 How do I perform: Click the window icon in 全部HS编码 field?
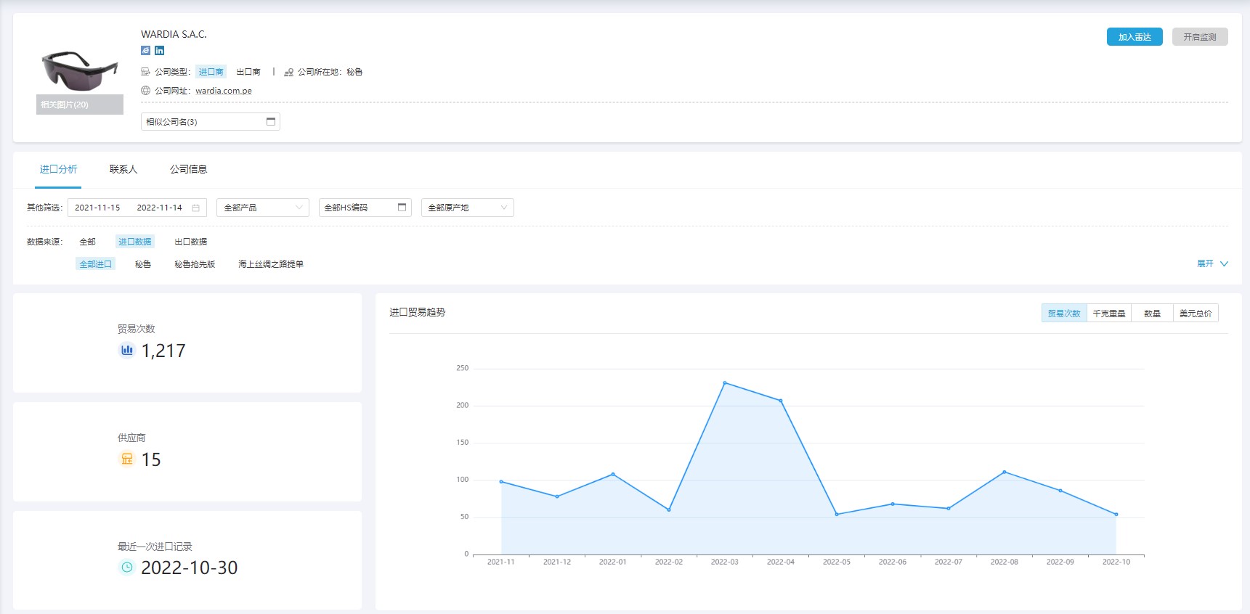point(402,208)
